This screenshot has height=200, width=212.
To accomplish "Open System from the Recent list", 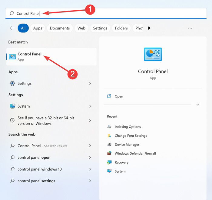I will pos(120,171).
